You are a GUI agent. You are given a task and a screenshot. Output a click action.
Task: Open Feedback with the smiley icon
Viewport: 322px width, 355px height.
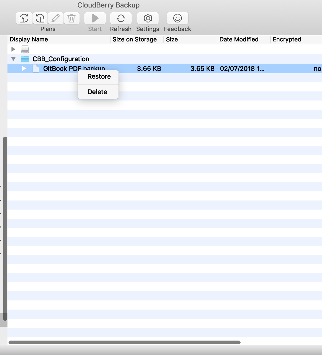coord(177,18)
